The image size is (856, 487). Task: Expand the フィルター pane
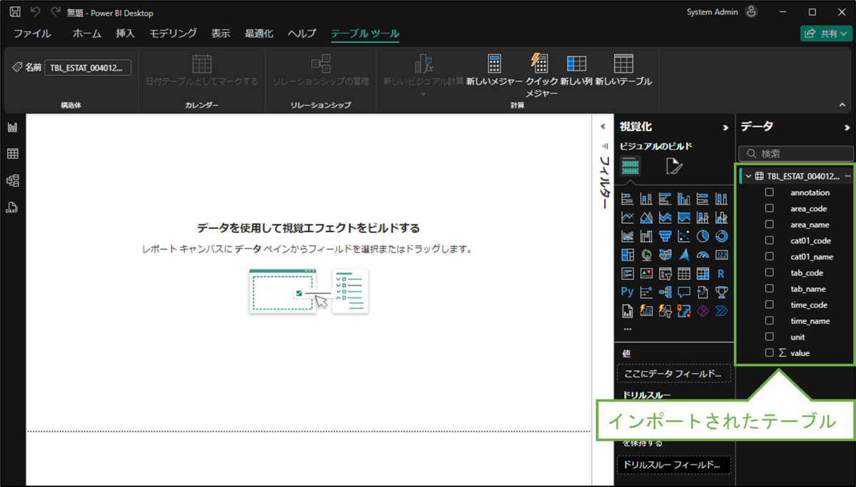click(x=603, y=127)
